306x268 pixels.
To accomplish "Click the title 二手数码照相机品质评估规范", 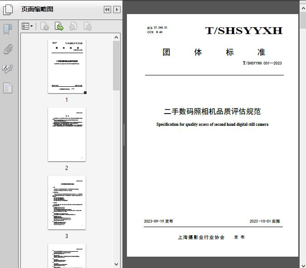I will click(x=212, y=111).
